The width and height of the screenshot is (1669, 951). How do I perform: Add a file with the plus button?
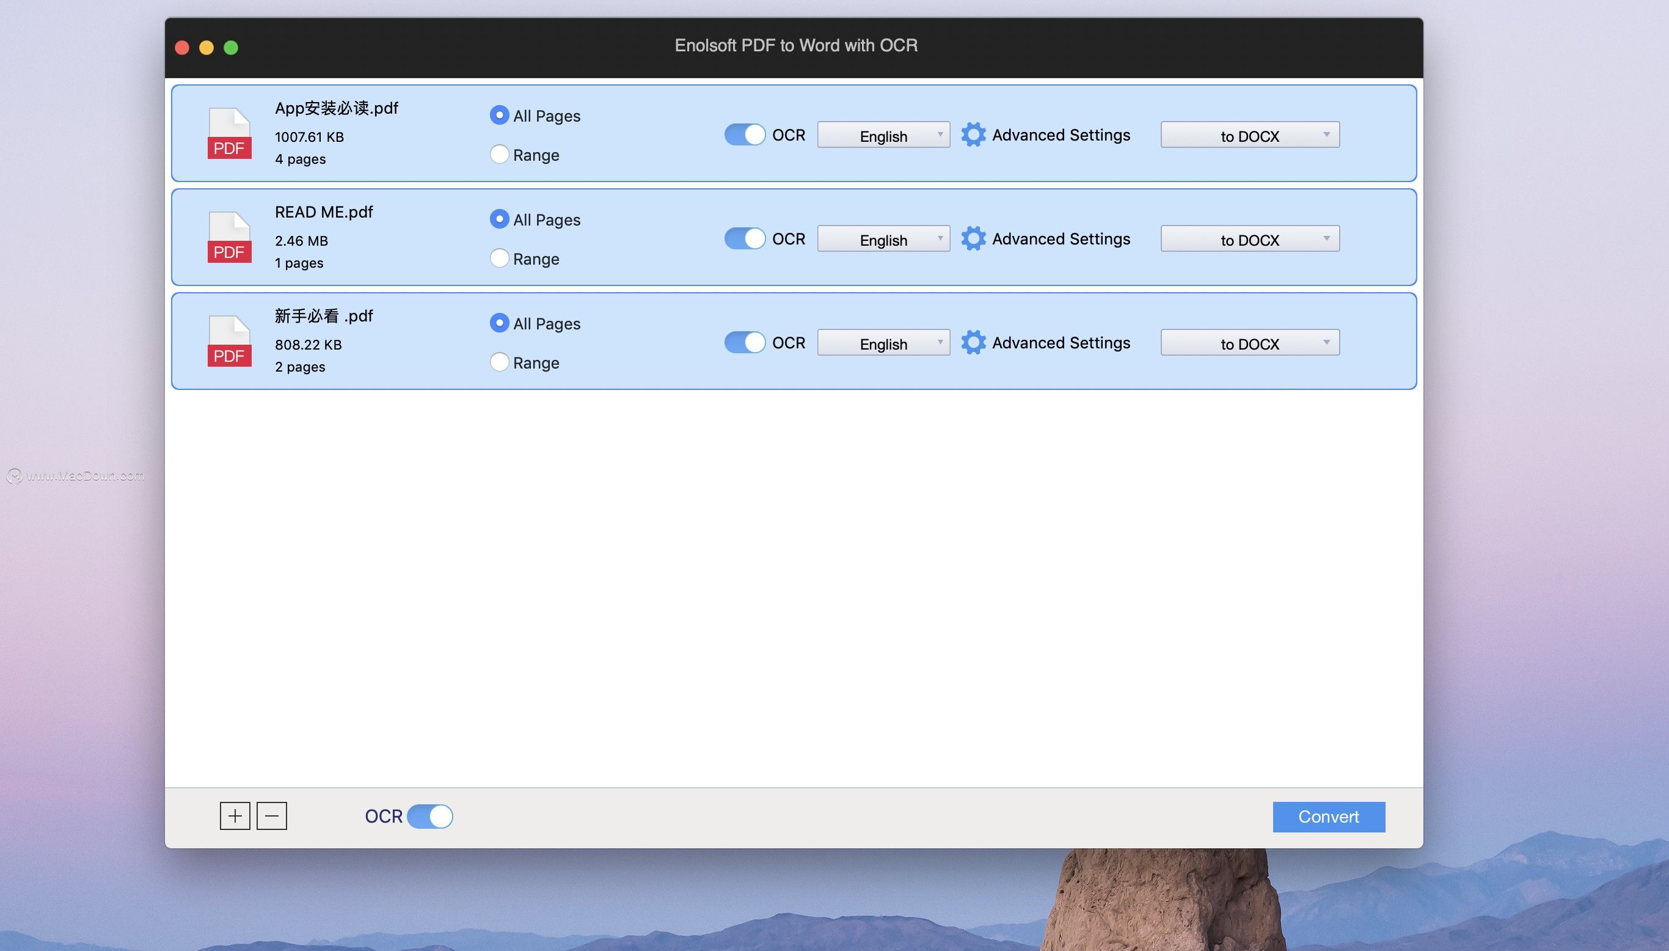coord(235,816)
